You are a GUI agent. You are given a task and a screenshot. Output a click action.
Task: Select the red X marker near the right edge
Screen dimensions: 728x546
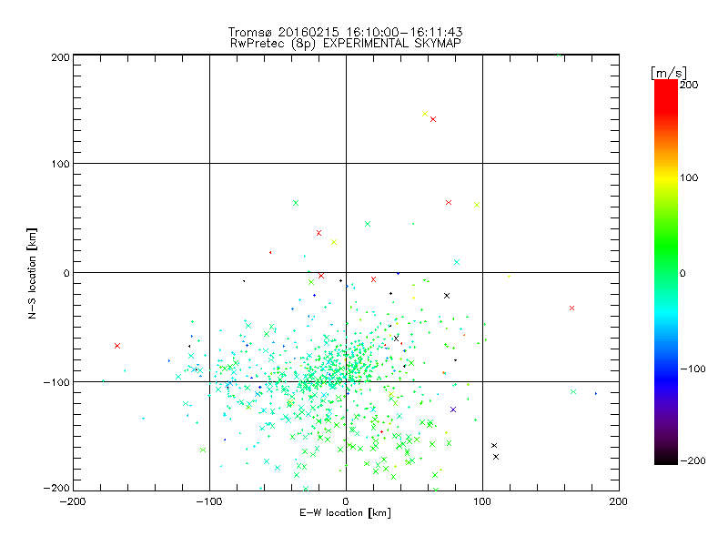coord(572,308)
